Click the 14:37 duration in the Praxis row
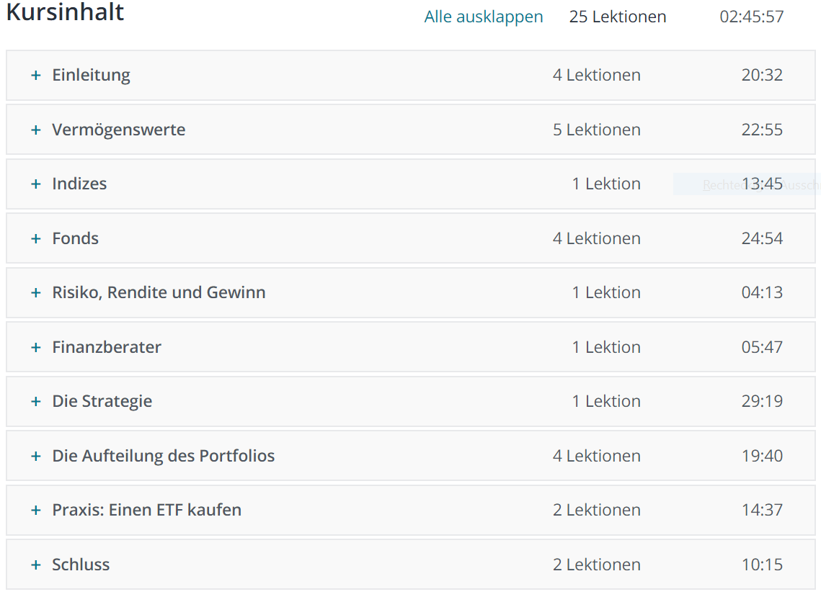This screenshot has height=602, width=821. (762, 510)
